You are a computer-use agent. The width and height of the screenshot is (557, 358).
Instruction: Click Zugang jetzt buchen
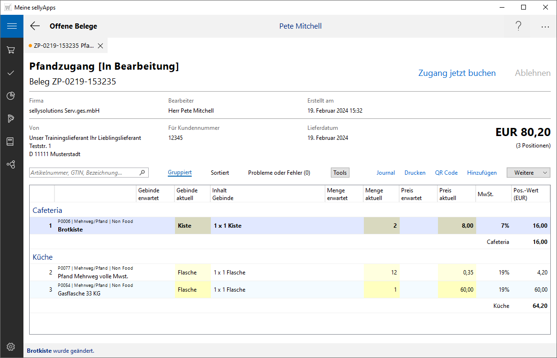[457, 73]
